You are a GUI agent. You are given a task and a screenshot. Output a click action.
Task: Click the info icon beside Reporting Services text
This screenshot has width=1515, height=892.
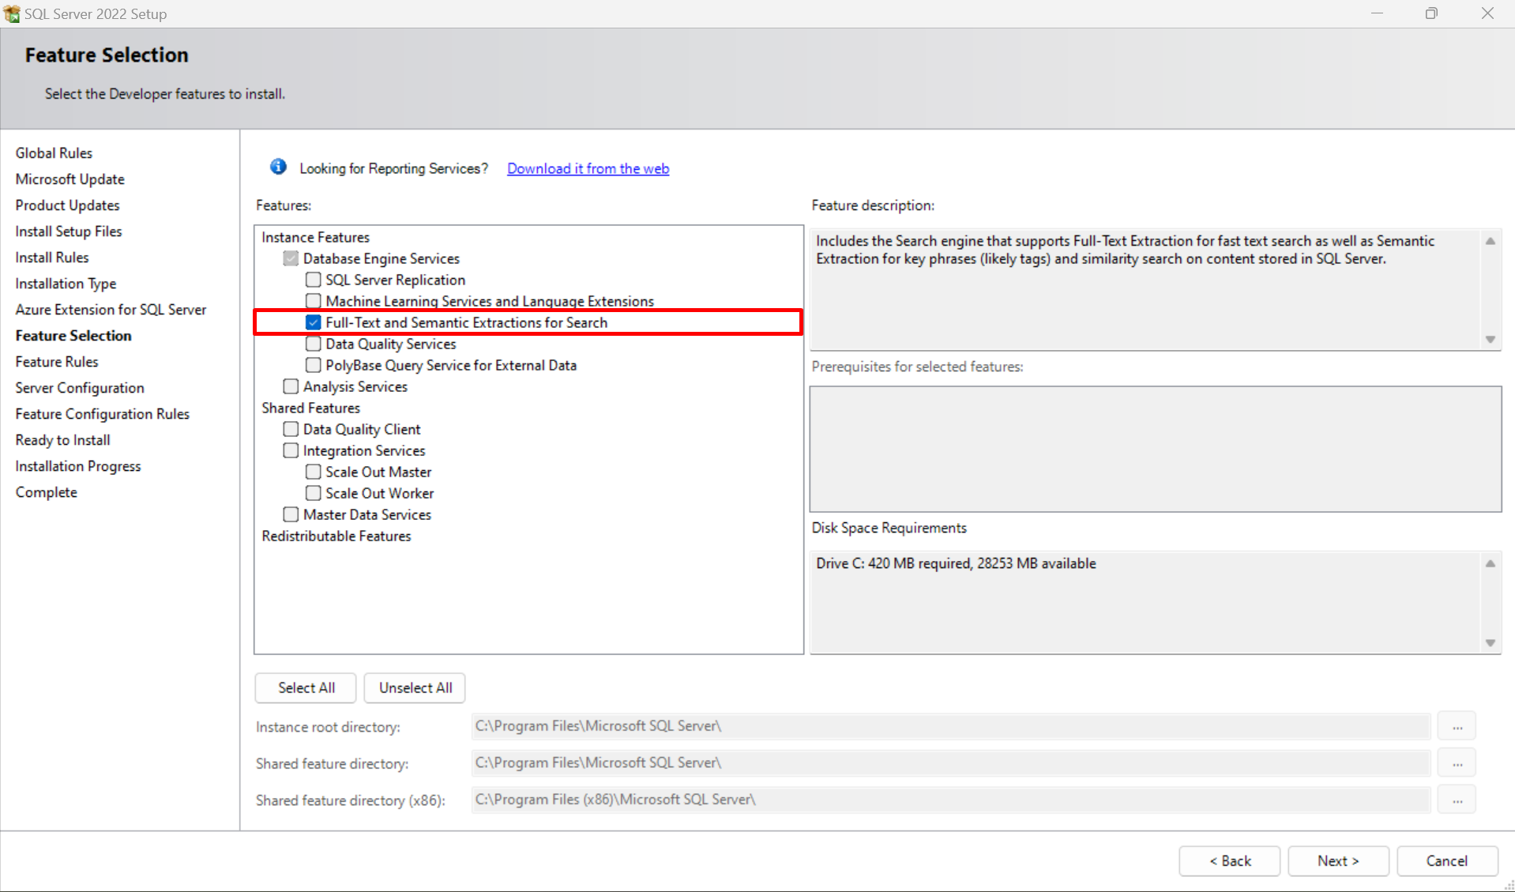tap(278, 167)
